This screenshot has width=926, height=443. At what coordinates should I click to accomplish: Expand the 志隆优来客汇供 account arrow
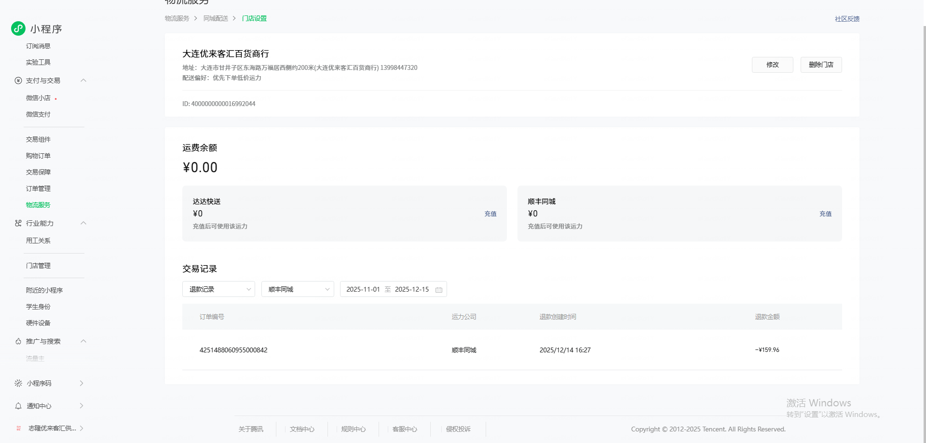[x=82, y=428]
